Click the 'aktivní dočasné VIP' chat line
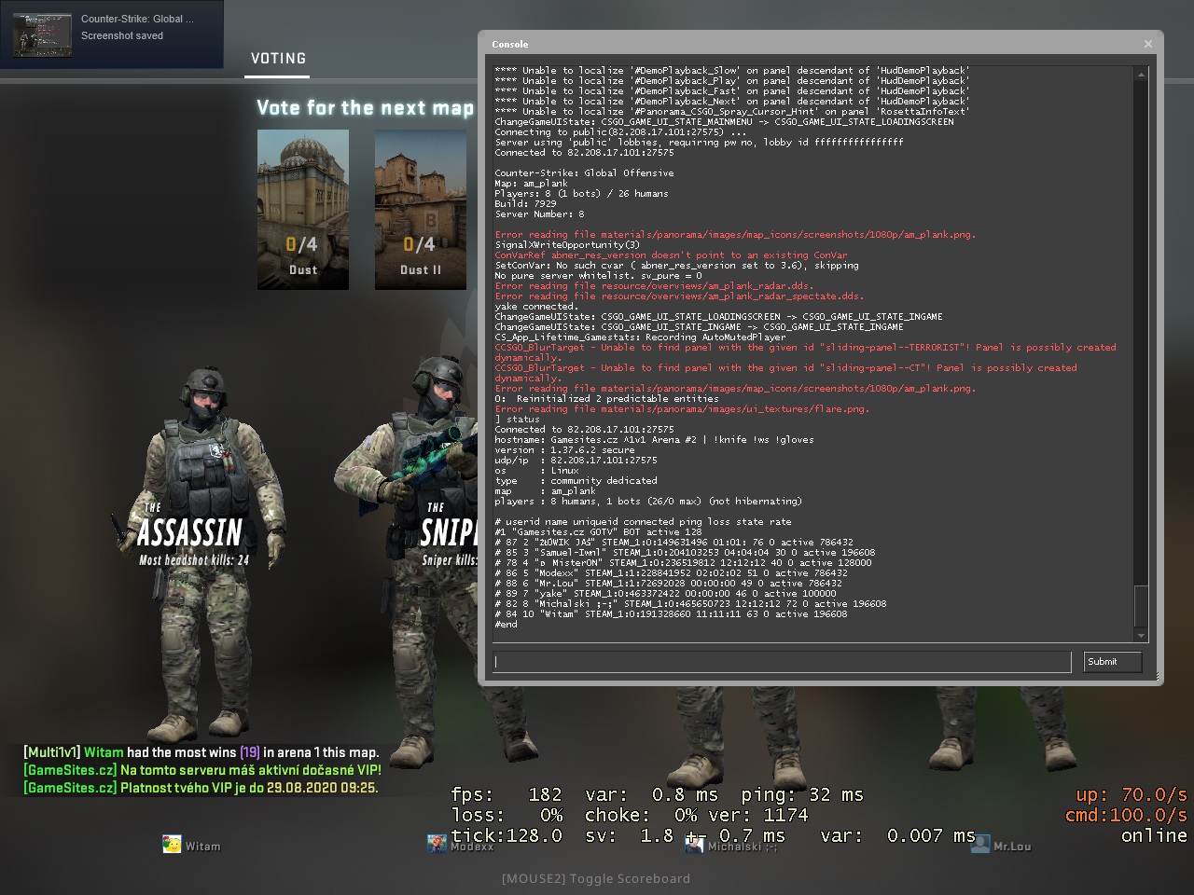Screen dimensions: 1194x895 pyautogui.click(x=202, y=770)
